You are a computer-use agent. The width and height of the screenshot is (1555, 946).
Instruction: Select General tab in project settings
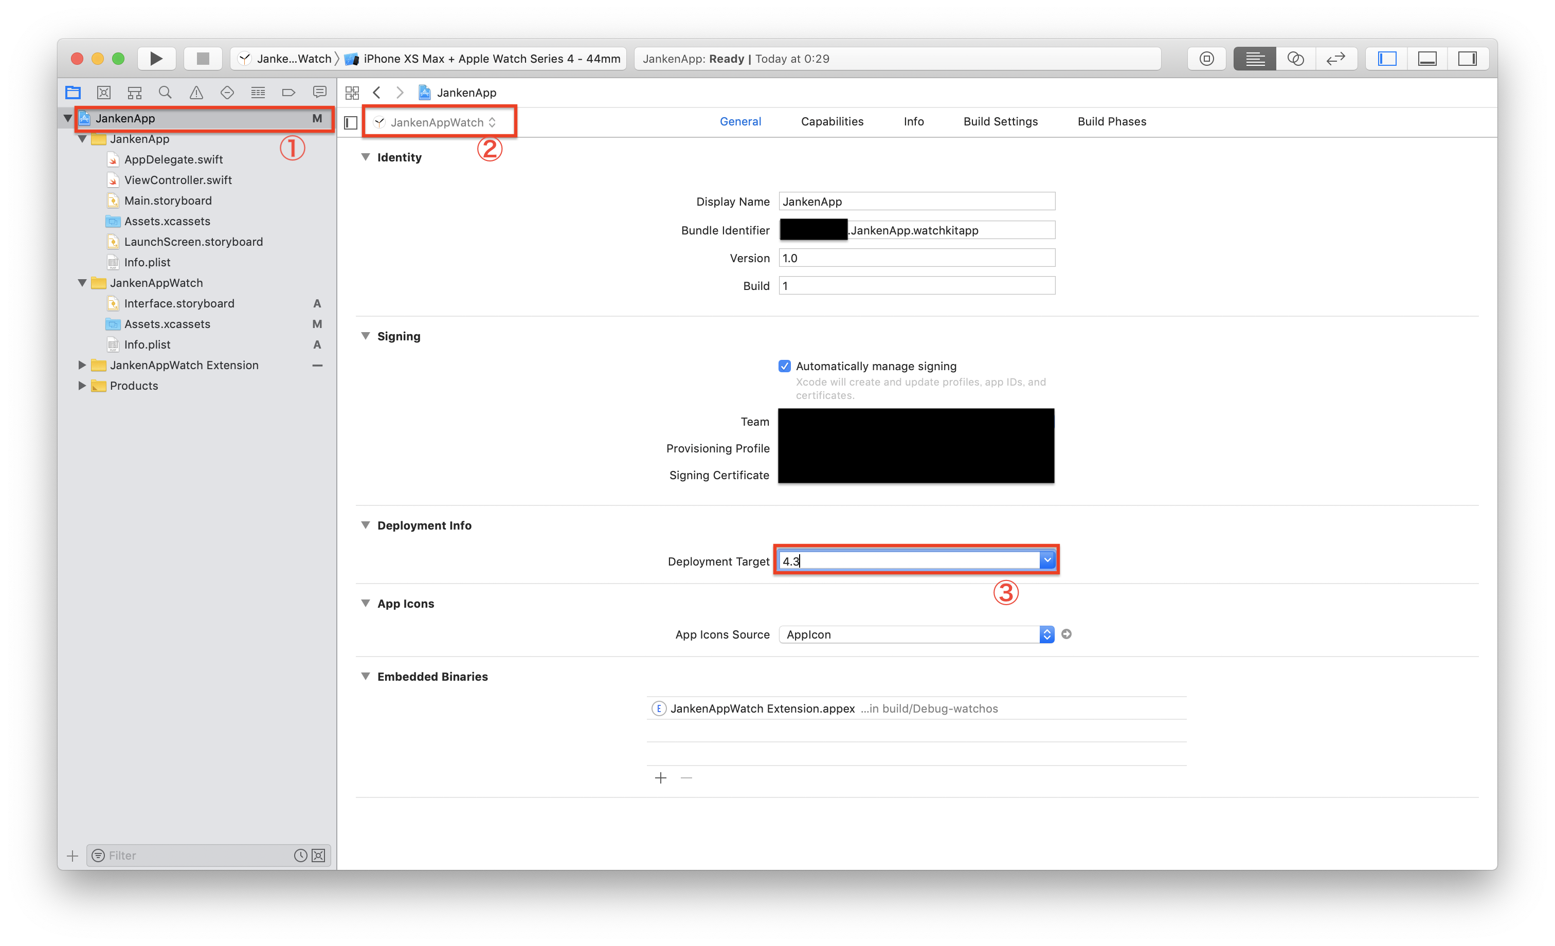click(740, 121)
